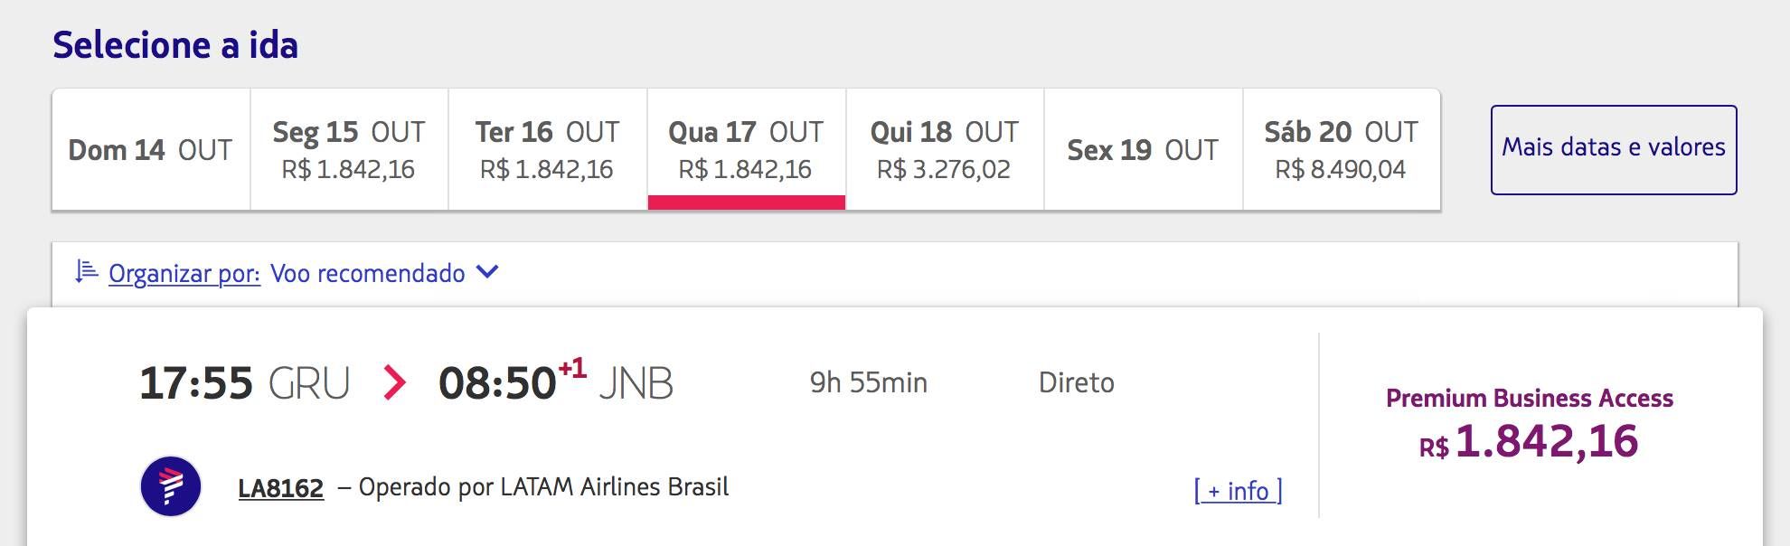Screen dimensions: 1790x546
Task: Select the Seg 15 OUT date tab
Action: click(349, 150)
